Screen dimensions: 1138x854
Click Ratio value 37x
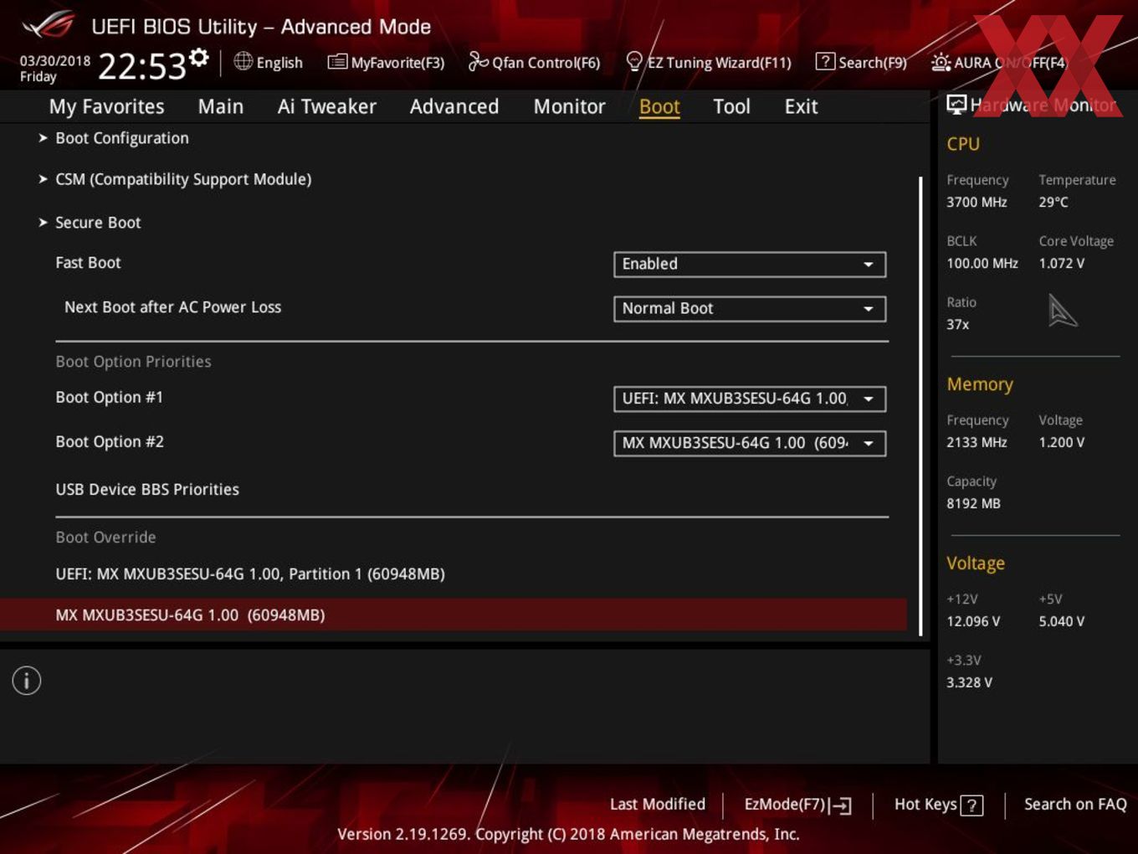(958, 324)
